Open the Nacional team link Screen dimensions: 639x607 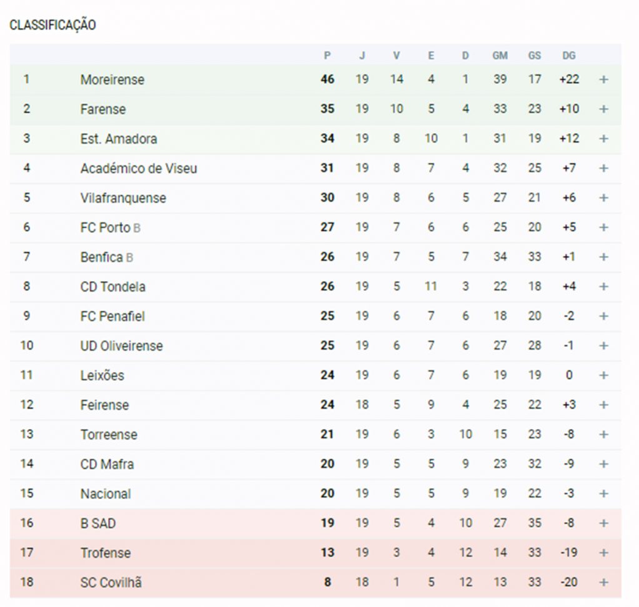pyautogui.click(x=106, y=493)
